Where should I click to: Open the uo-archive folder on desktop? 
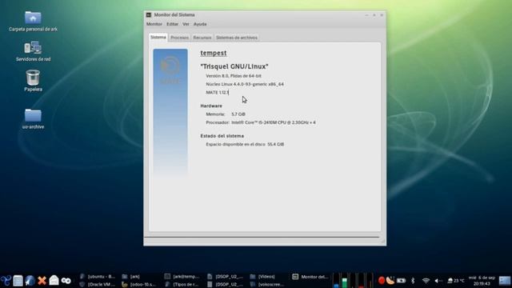coord(33,119)
